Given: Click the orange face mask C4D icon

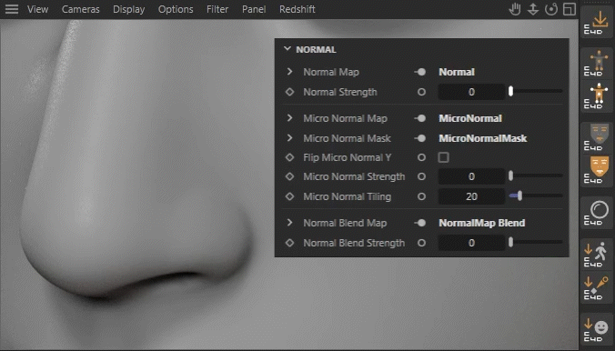Looking at the screenshot, I should click(x=597, y=170).
